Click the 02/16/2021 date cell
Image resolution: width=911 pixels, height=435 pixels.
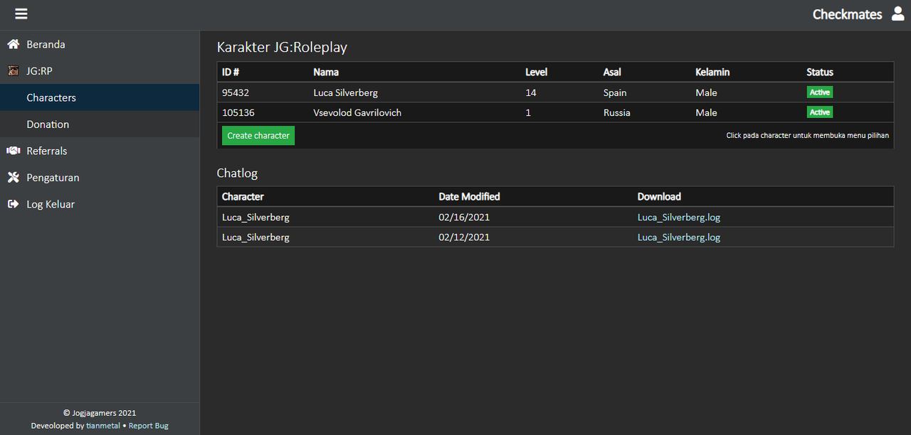[x=464, y=217]
